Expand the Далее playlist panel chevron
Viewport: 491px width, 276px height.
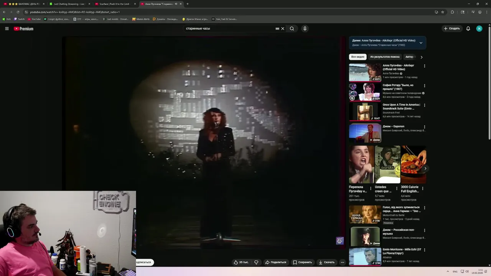point(421,43)
